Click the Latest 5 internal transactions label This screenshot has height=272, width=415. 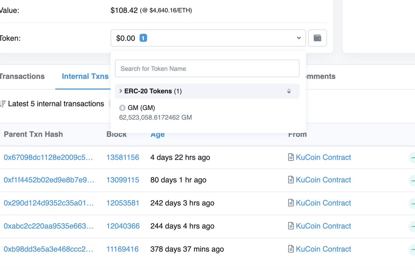pyautogui.click(x=56, y=104)
